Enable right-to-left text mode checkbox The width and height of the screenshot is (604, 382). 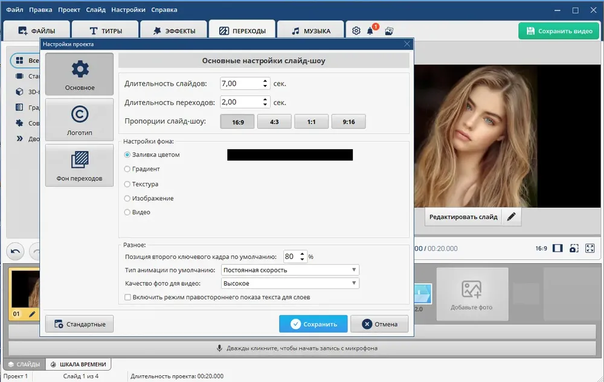[x=127, y=297]
